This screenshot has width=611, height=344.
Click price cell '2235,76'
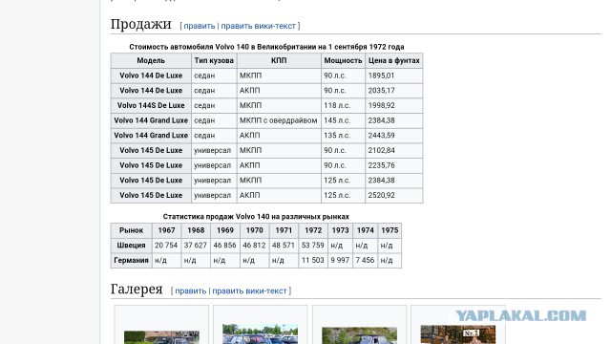click(394, 165)
